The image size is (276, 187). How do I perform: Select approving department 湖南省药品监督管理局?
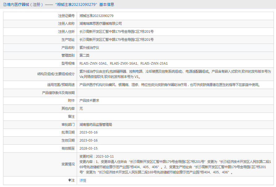click(x=96, y=125)
